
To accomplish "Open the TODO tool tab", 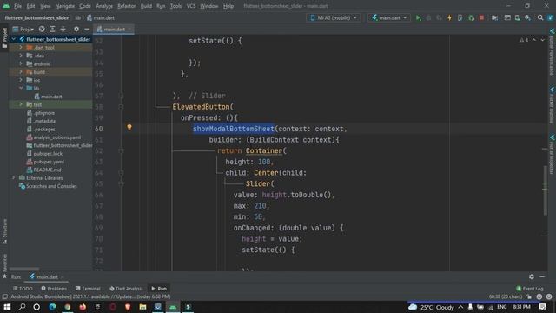I will click(x=23, y=289).
